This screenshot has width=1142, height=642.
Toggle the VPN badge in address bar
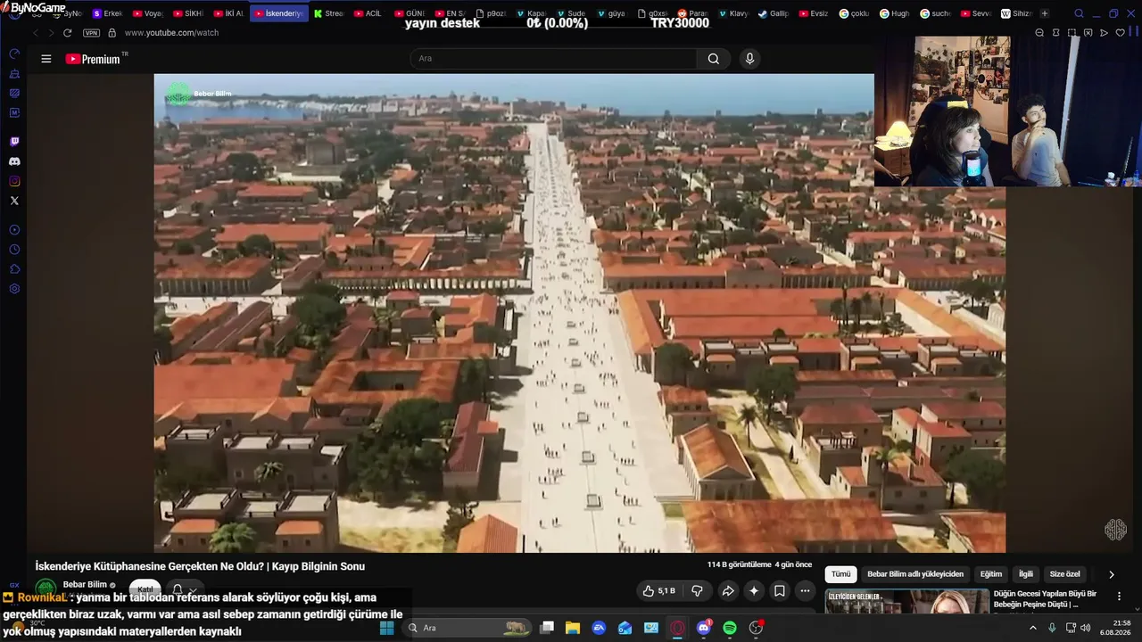pos(91,33)
